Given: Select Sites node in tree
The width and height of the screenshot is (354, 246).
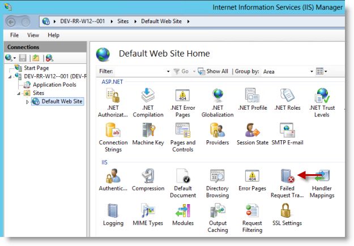Looking at the screenshot, I should 39,93.
